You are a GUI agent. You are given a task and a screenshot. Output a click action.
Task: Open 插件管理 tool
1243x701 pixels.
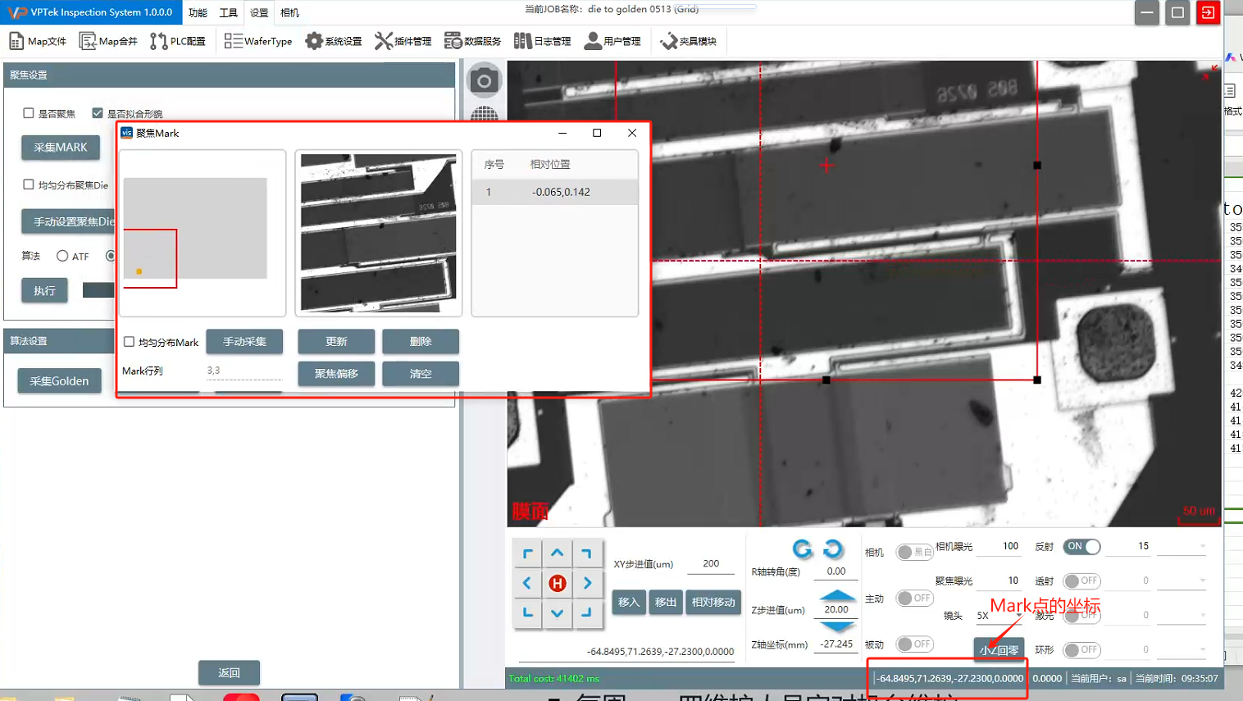[x=403, y=41]
